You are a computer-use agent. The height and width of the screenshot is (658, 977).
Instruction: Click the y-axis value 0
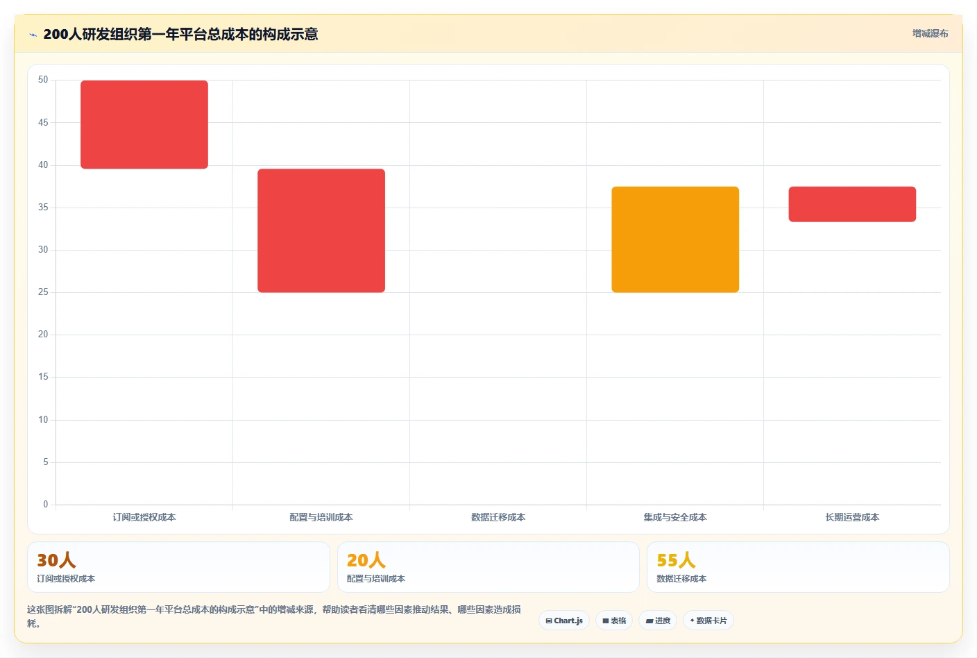[46, 505]
